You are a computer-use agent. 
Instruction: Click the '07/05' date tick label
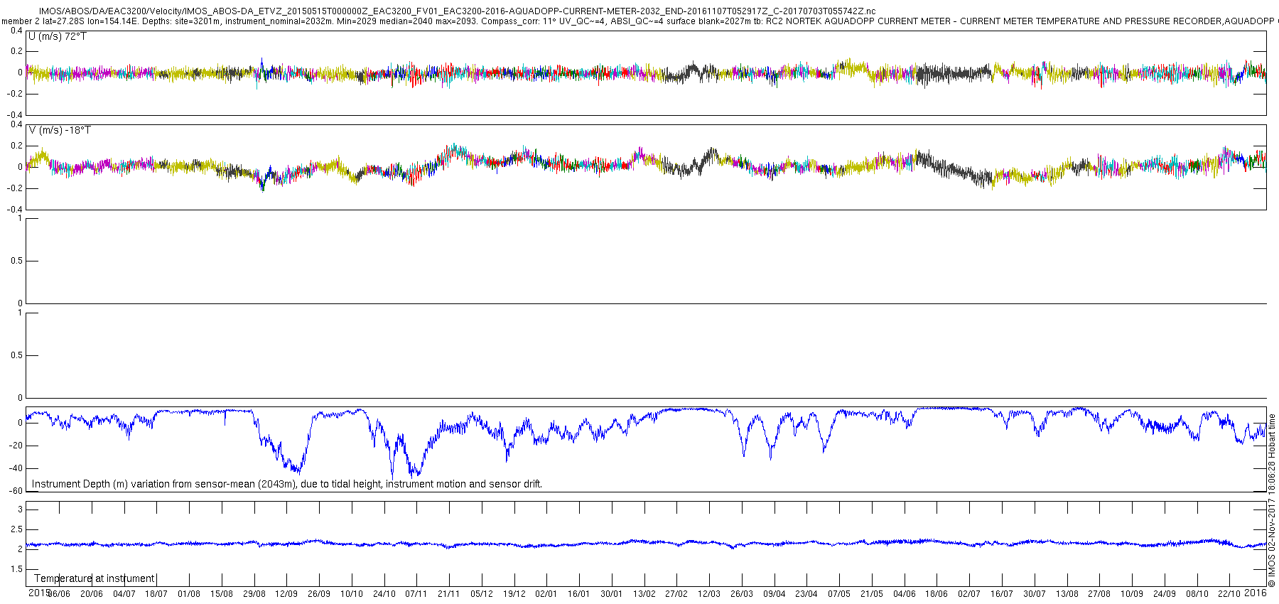point(839,594)
